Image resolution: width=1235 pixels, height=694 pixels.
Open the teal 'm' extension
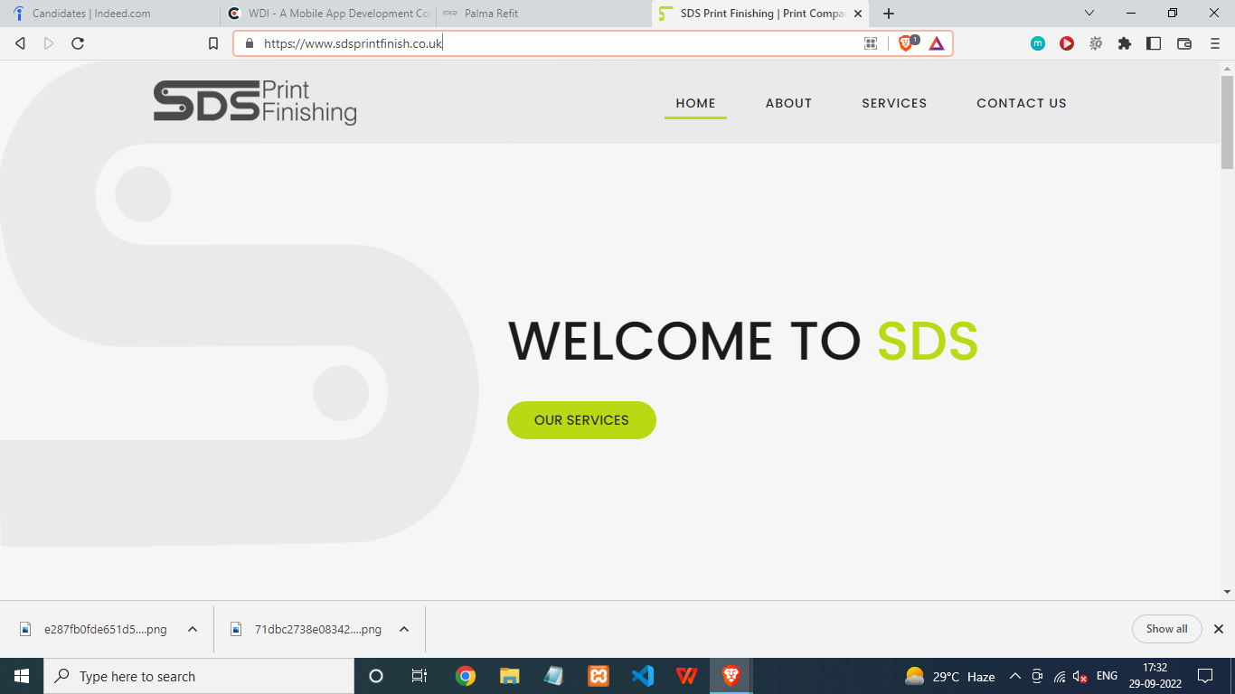[x=1038, y=43]
